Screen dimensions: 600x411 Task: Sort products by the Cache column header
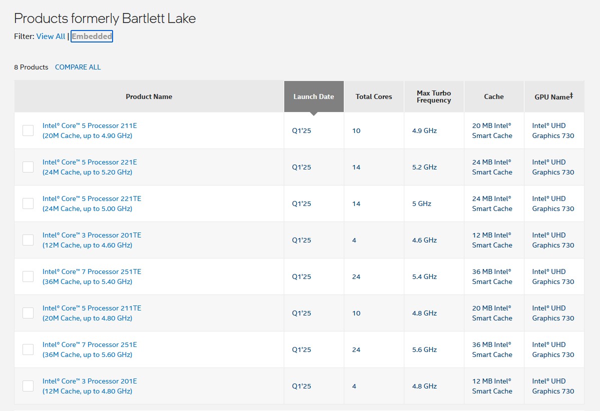[493, 96]
